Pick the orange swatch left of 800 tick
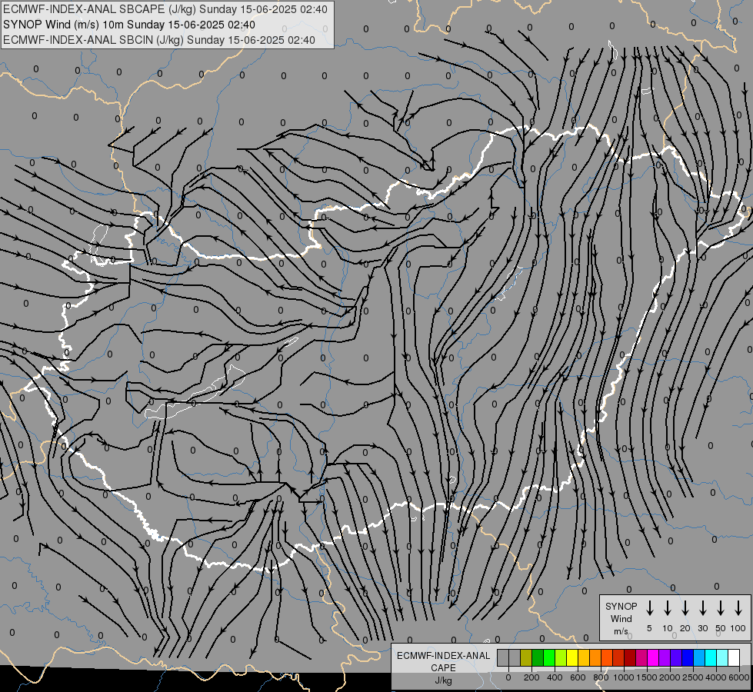Viewport: 753px width, 692px height. [x=595, y=657]
